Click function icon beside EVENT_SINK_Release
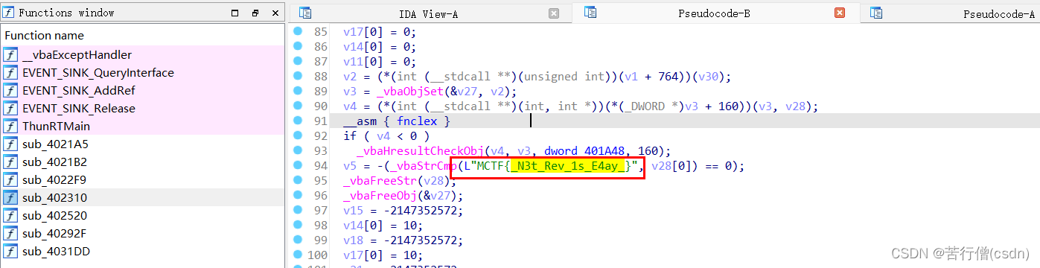 [x=10, y=109]
